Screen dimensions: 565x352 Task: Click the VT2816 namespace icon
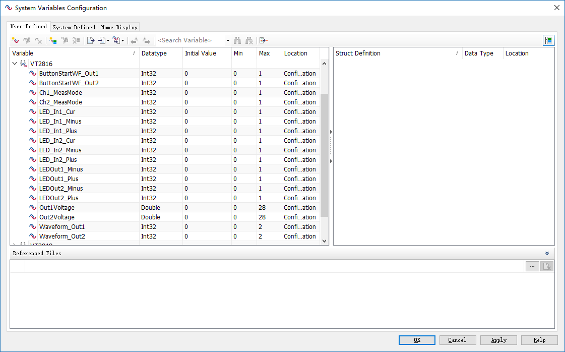click(23, 64)
